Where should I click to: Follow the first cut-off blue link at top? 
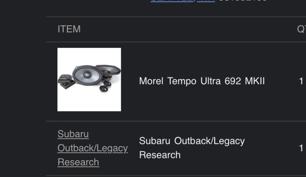point(172,0)
